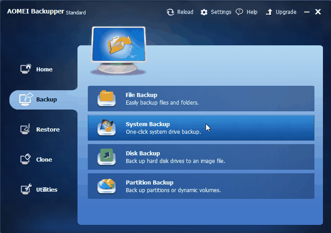Screen dimensions: 331x233
Task: Go to the Home tab
Action: (x=44, y=70)
